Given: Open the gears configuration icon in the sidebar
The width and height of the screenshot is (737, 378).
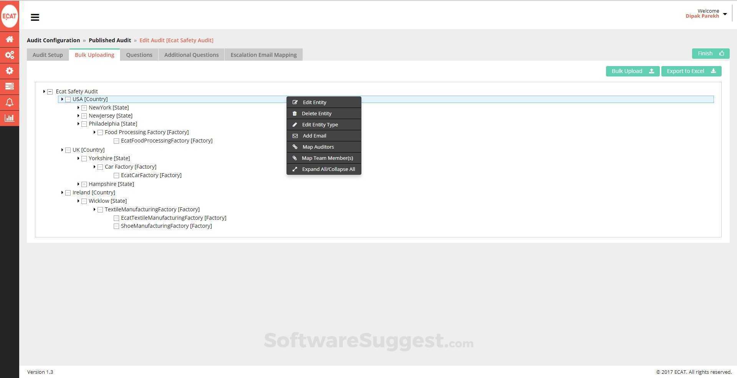Looking at the screenshot, I should click(10, 55).
